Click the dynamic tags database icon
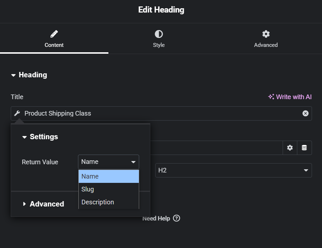This screenshot has height=248, width=322. (x=304, y=148)
